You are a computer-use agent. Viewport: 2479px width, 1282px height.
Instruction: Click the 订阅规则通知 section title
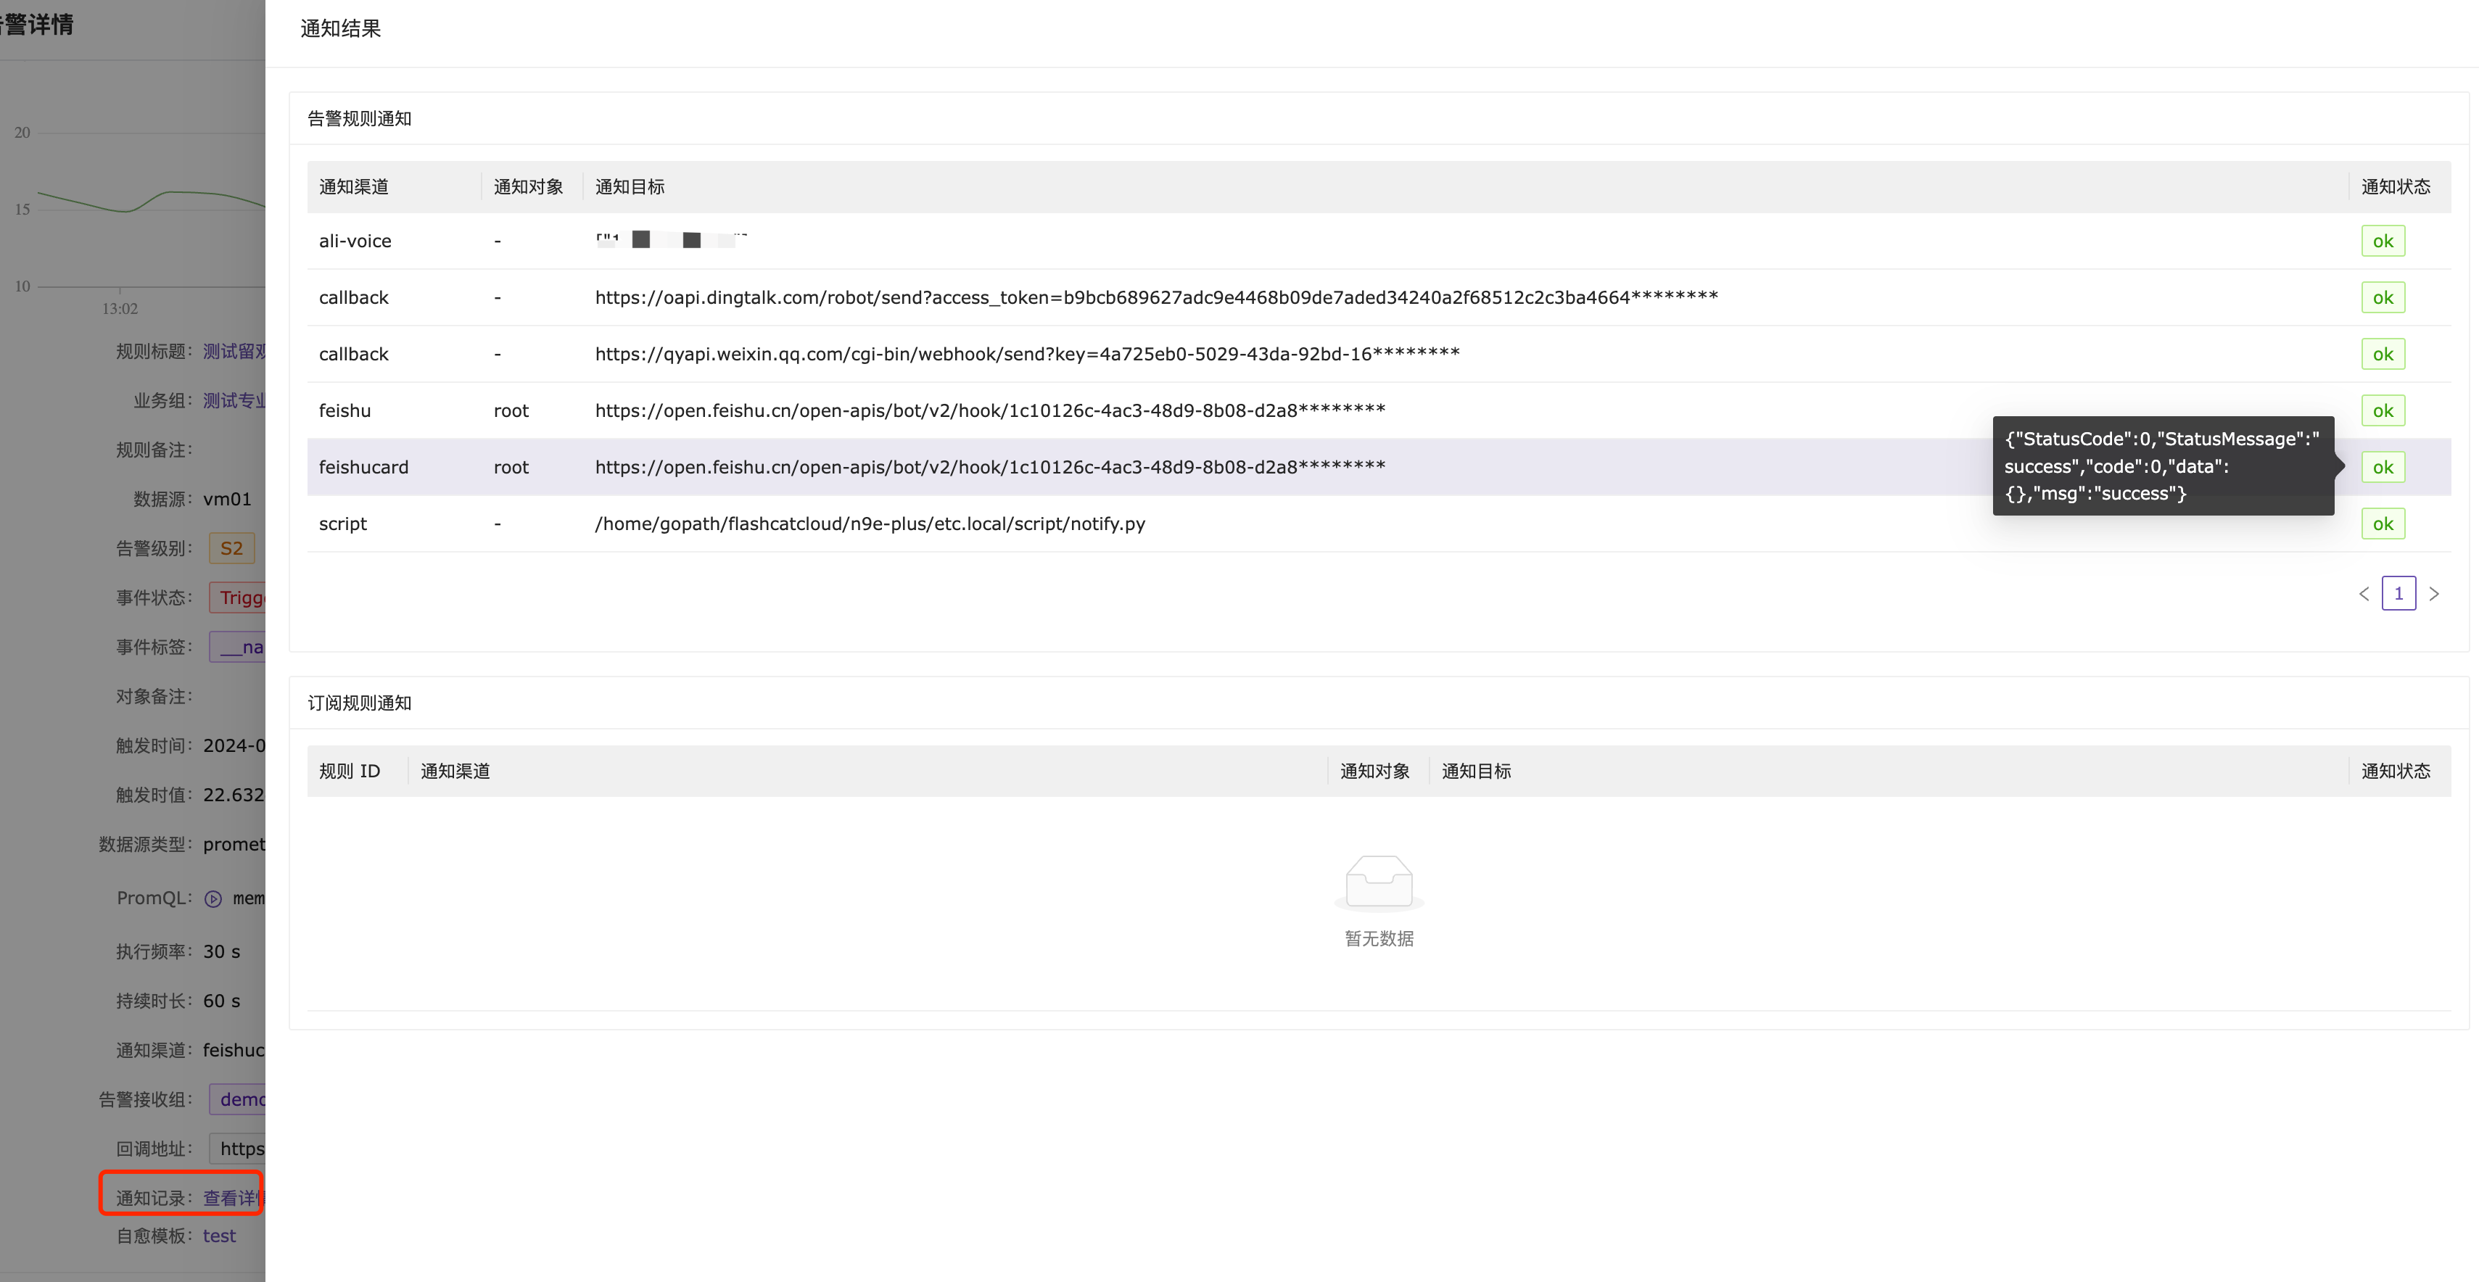(x=360, y=703)
